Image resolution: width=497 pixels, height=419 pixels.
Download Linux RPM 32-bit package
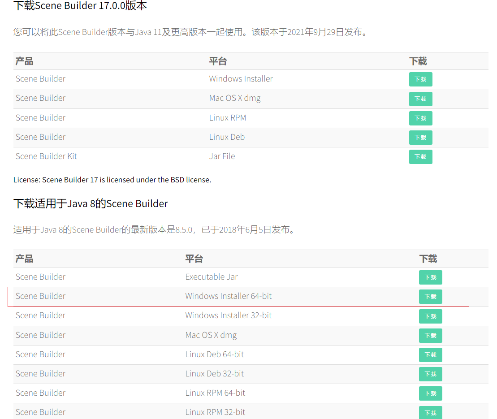pyautogui.click(x=430, y=413)
